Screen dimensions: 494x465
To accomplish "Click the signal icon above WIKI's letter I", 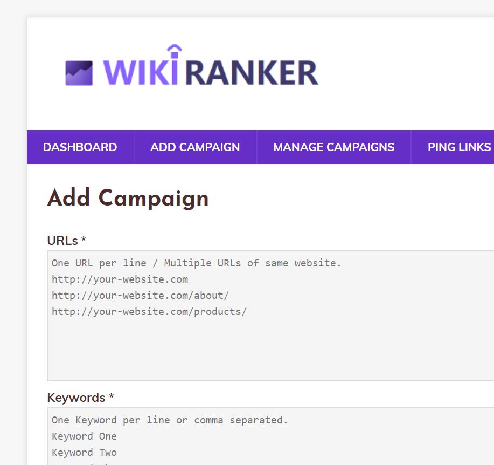I will coord(175,51).
